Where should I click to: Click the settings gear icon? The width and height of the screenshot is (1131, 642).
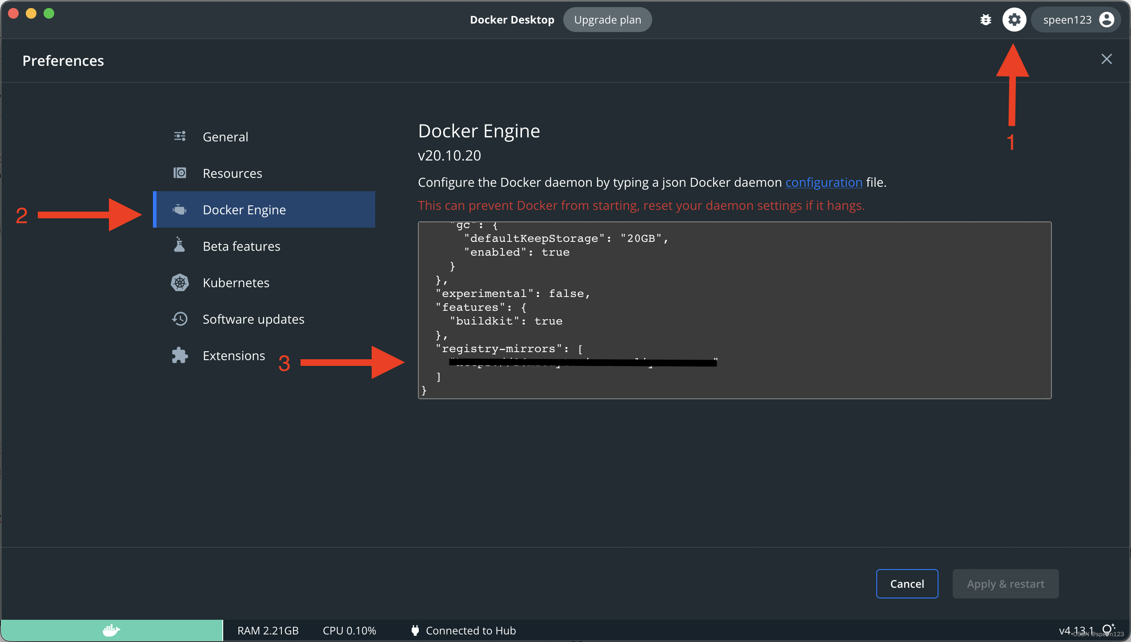[1014, 20]
